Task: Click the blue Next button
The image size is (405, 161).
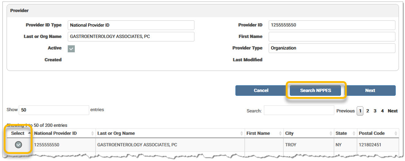Action: pos(370,90)
